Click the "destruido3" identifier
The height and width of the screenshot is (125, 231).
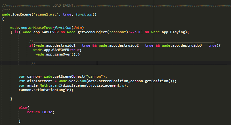click(191, 45)
